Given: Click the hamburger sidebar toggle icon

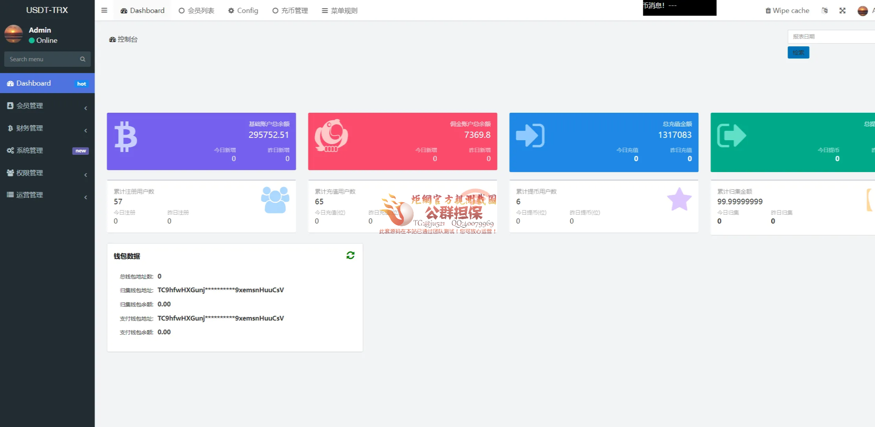Looking at the screenshot, I should 104,11.
